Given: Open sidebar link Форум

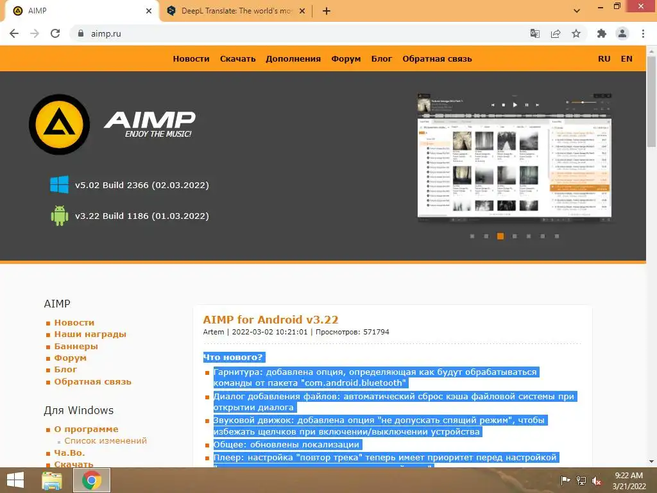Looking at the screenshot, I should coord(70,358).
